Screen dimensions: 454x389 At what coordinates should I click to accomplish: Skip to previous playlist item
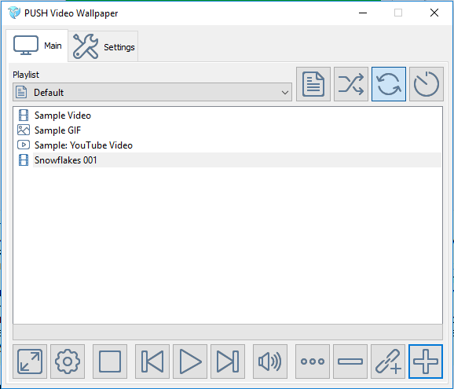point(152,361)
